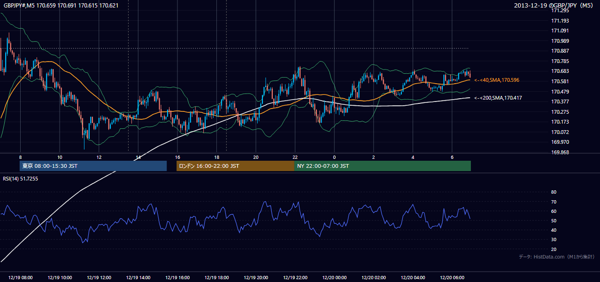This screenshot has height=282, width=600.
Task: Click the 170.377 price axis label
Action: (560, 102)
